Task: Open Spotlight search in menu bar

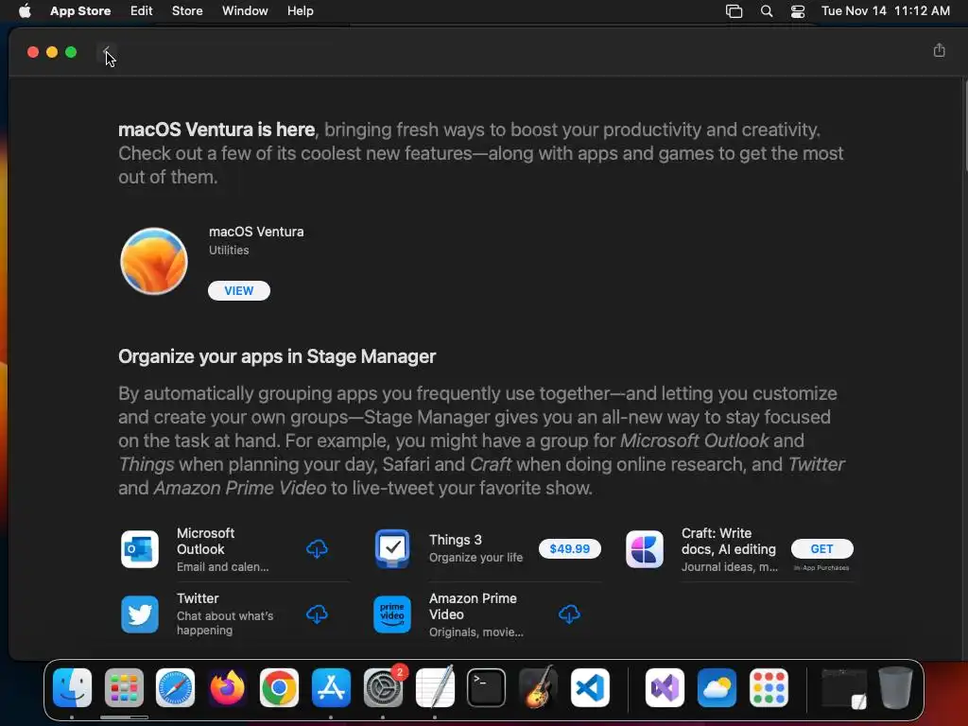Action: tap(766, 10)
